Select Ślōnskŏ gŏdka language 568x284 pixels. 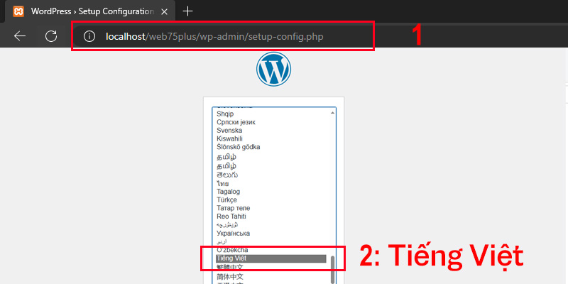point(239,147)
